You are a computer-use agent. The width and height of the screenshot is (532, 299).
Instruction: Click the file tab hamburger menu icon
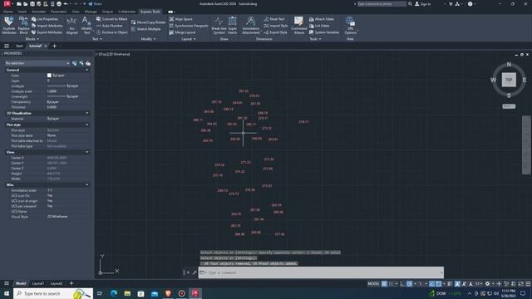click(x=7, y=46)
